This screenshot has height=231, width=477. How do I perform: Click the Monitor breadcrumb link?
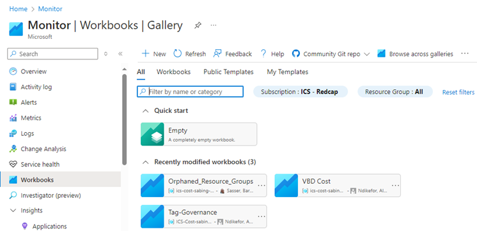tap(51, 9)
